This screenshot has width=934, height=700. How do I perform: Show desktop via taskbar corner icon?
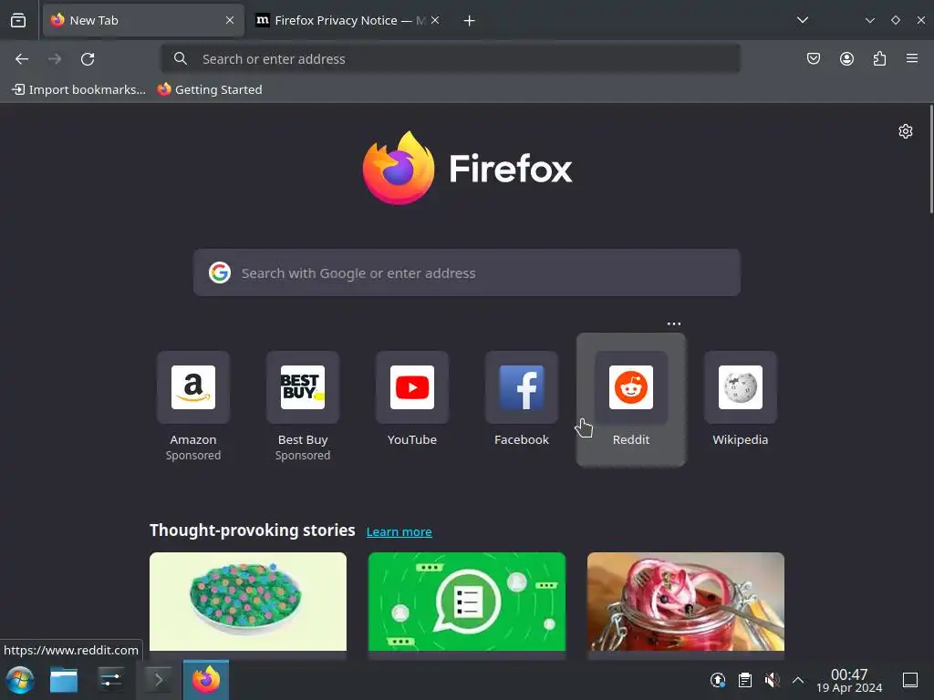910,680
